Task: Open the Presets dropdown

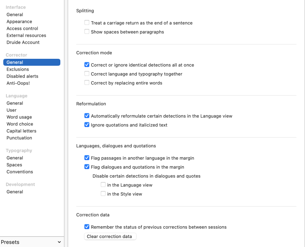Action: tap(31, 242)
